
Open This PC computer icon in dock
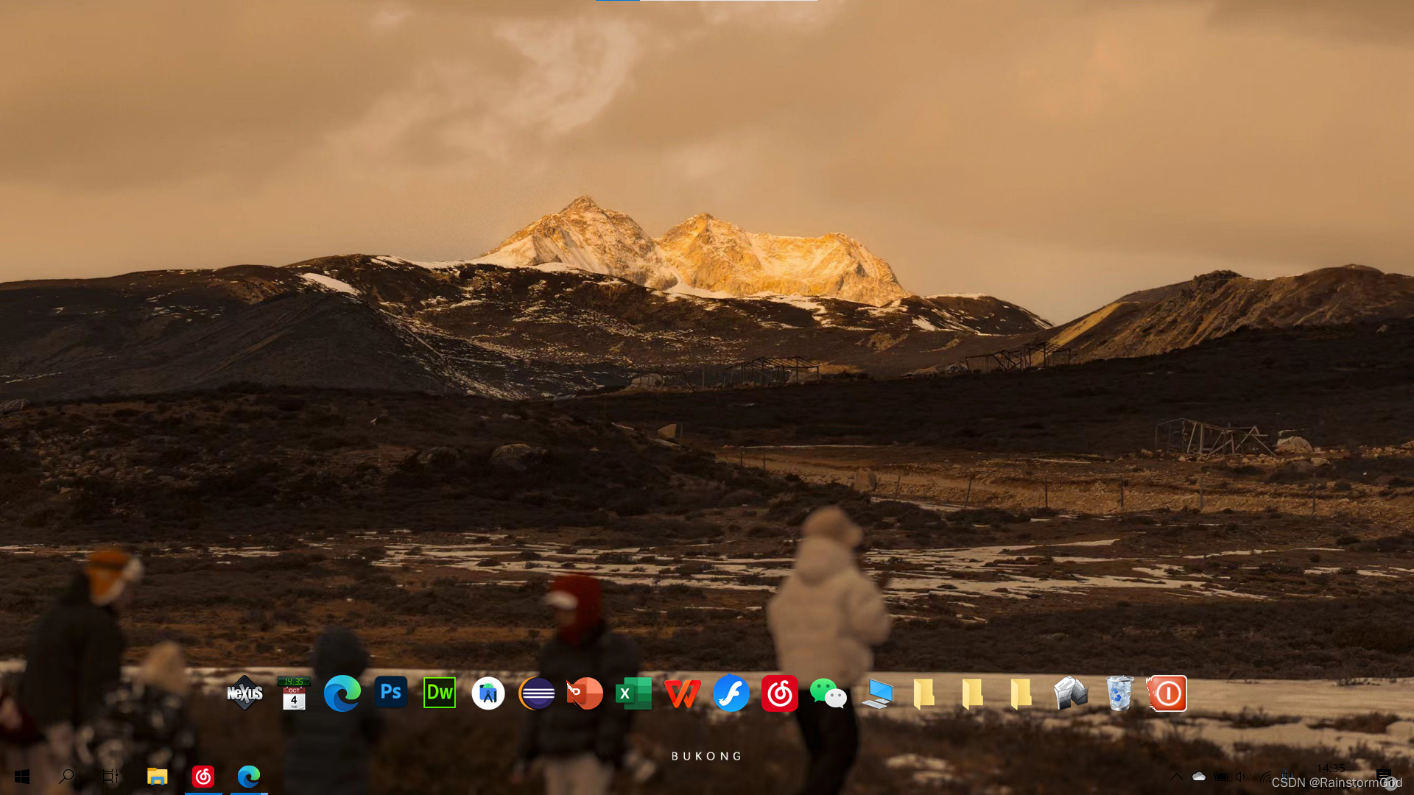[877, 693]
